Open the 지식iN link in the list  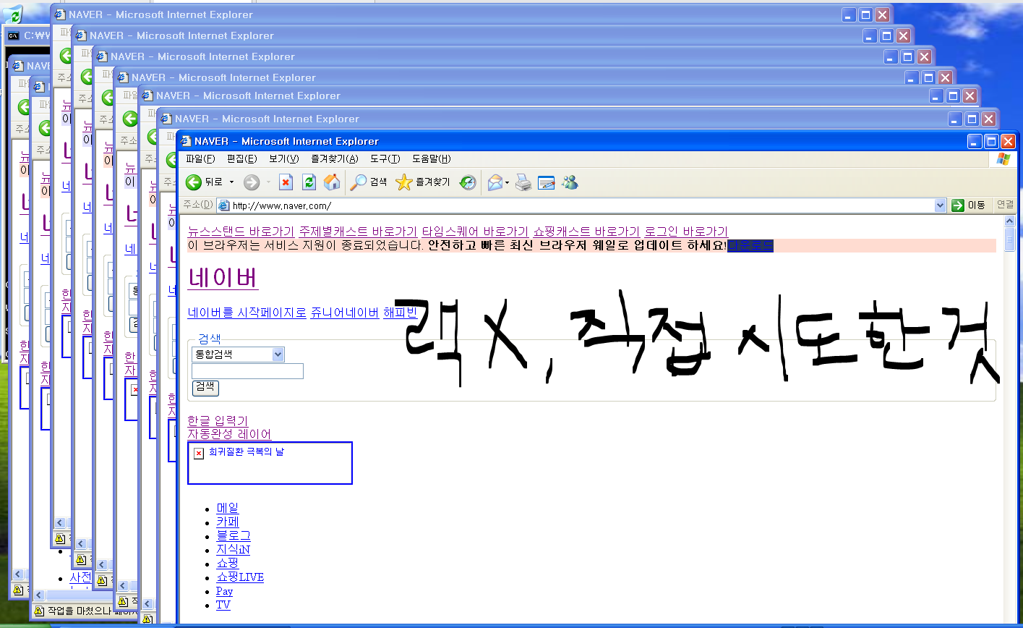point(233,549)
